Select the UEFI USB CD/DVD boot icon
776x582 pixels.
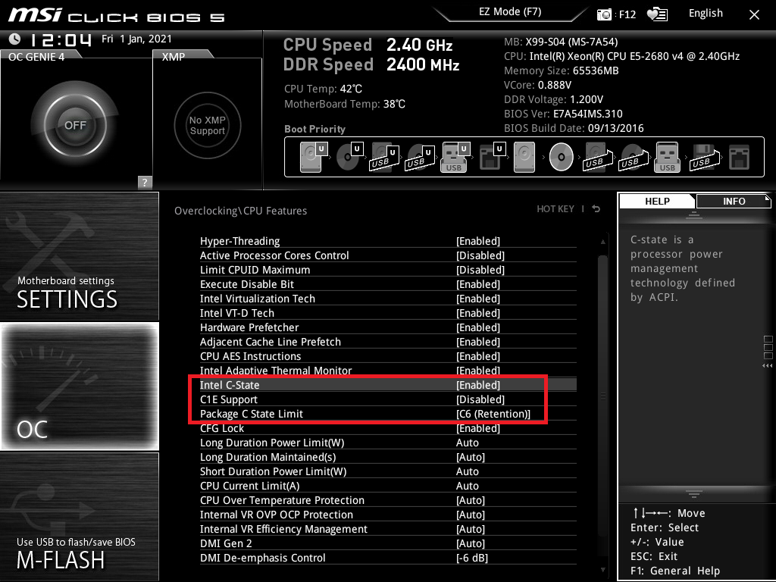[x=420, y=157]
